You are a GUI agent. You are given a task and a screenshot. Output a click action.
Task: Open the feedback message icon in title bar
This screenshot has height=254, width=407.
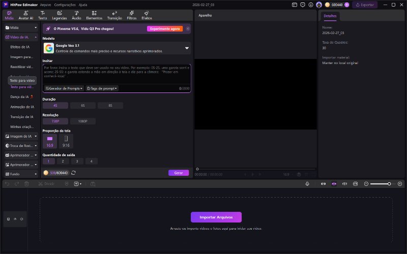tap(303, 5)
